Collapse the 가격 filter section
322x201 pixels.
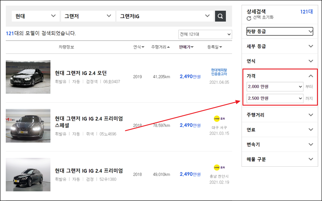tap(280, 76)
